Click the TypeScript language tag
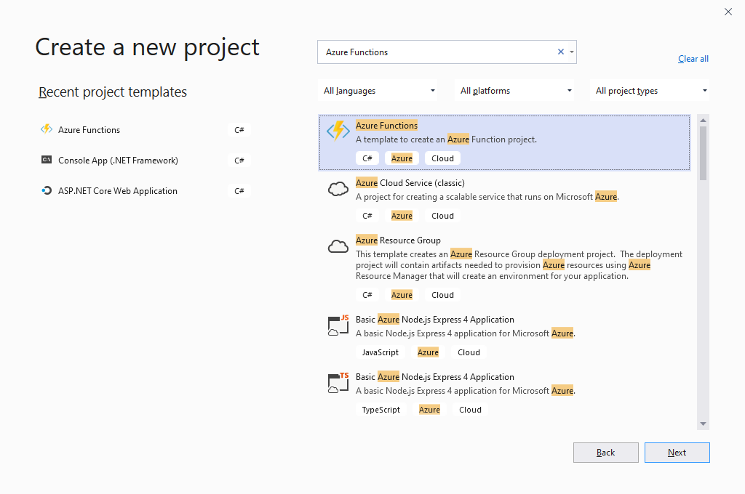Screen dimensions: 745x494 [381, 410]
